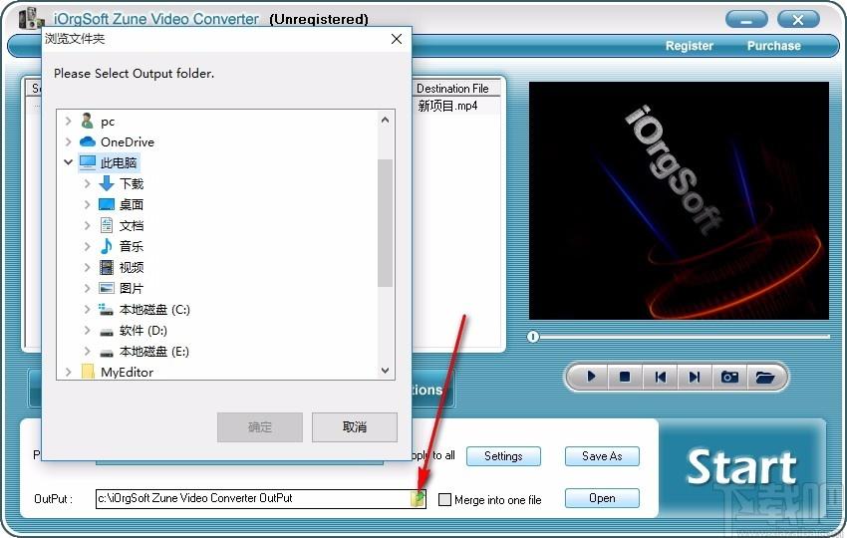The height and width of the screenshot is (538, 847).
Task: Open the Register menu item
Action: (690, 46)
